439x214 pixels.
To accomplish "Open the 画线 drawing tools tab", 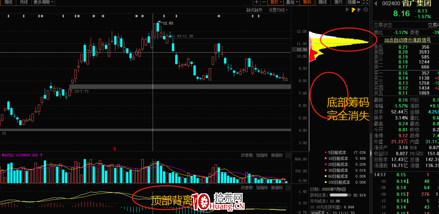I will pyautogui.click(x=322, y=2).
